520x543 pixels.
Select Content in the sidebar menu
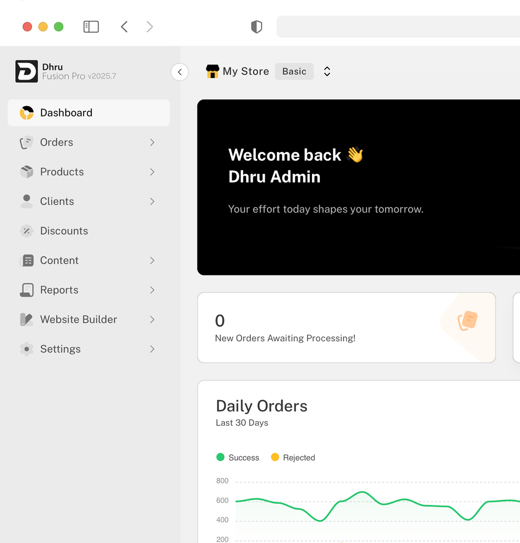(x=59, y=260)
